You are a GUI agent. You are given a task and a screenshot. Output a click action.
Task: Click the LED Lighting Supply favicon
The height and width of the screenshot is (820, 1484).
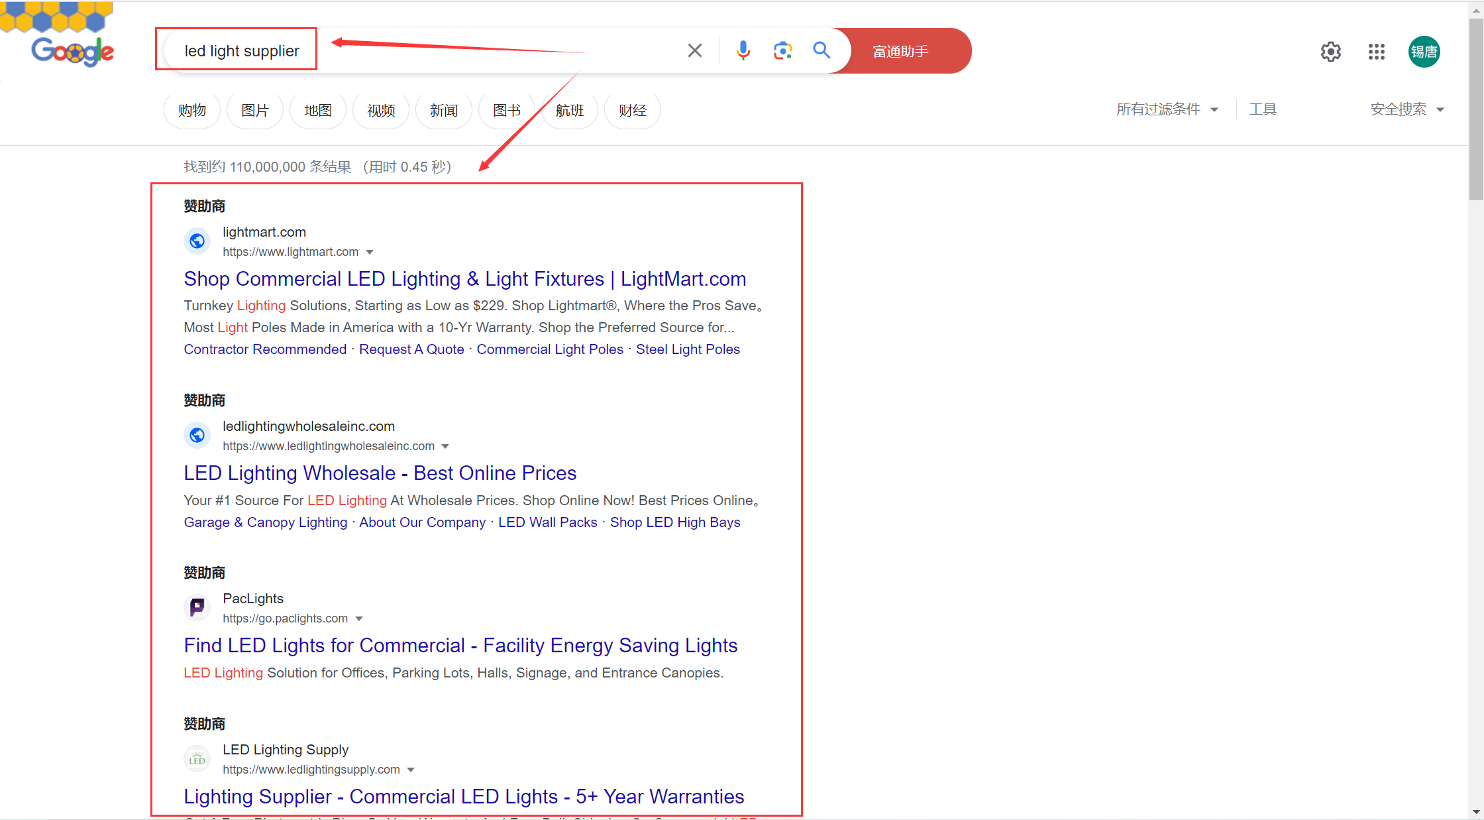pos(197,759)
